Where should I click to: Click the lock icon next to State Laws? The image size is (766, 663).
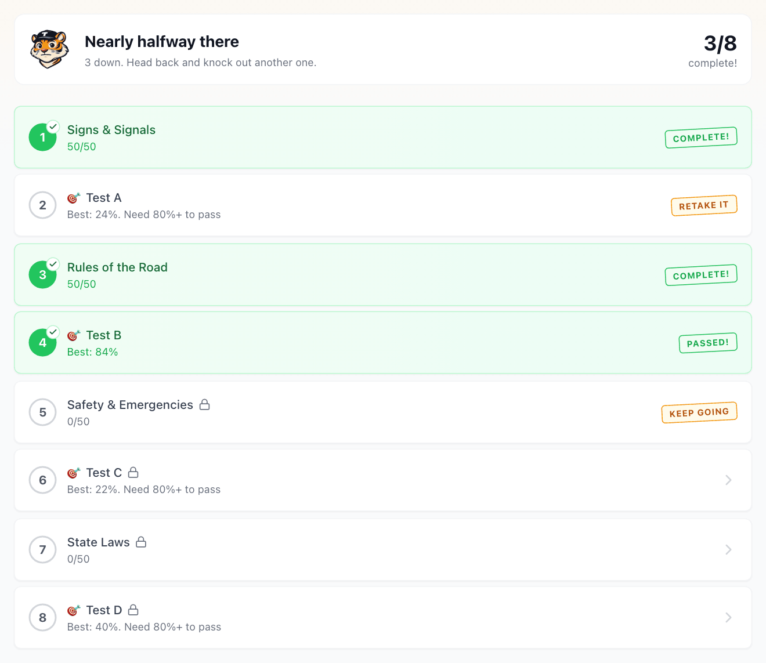point(141,542)
